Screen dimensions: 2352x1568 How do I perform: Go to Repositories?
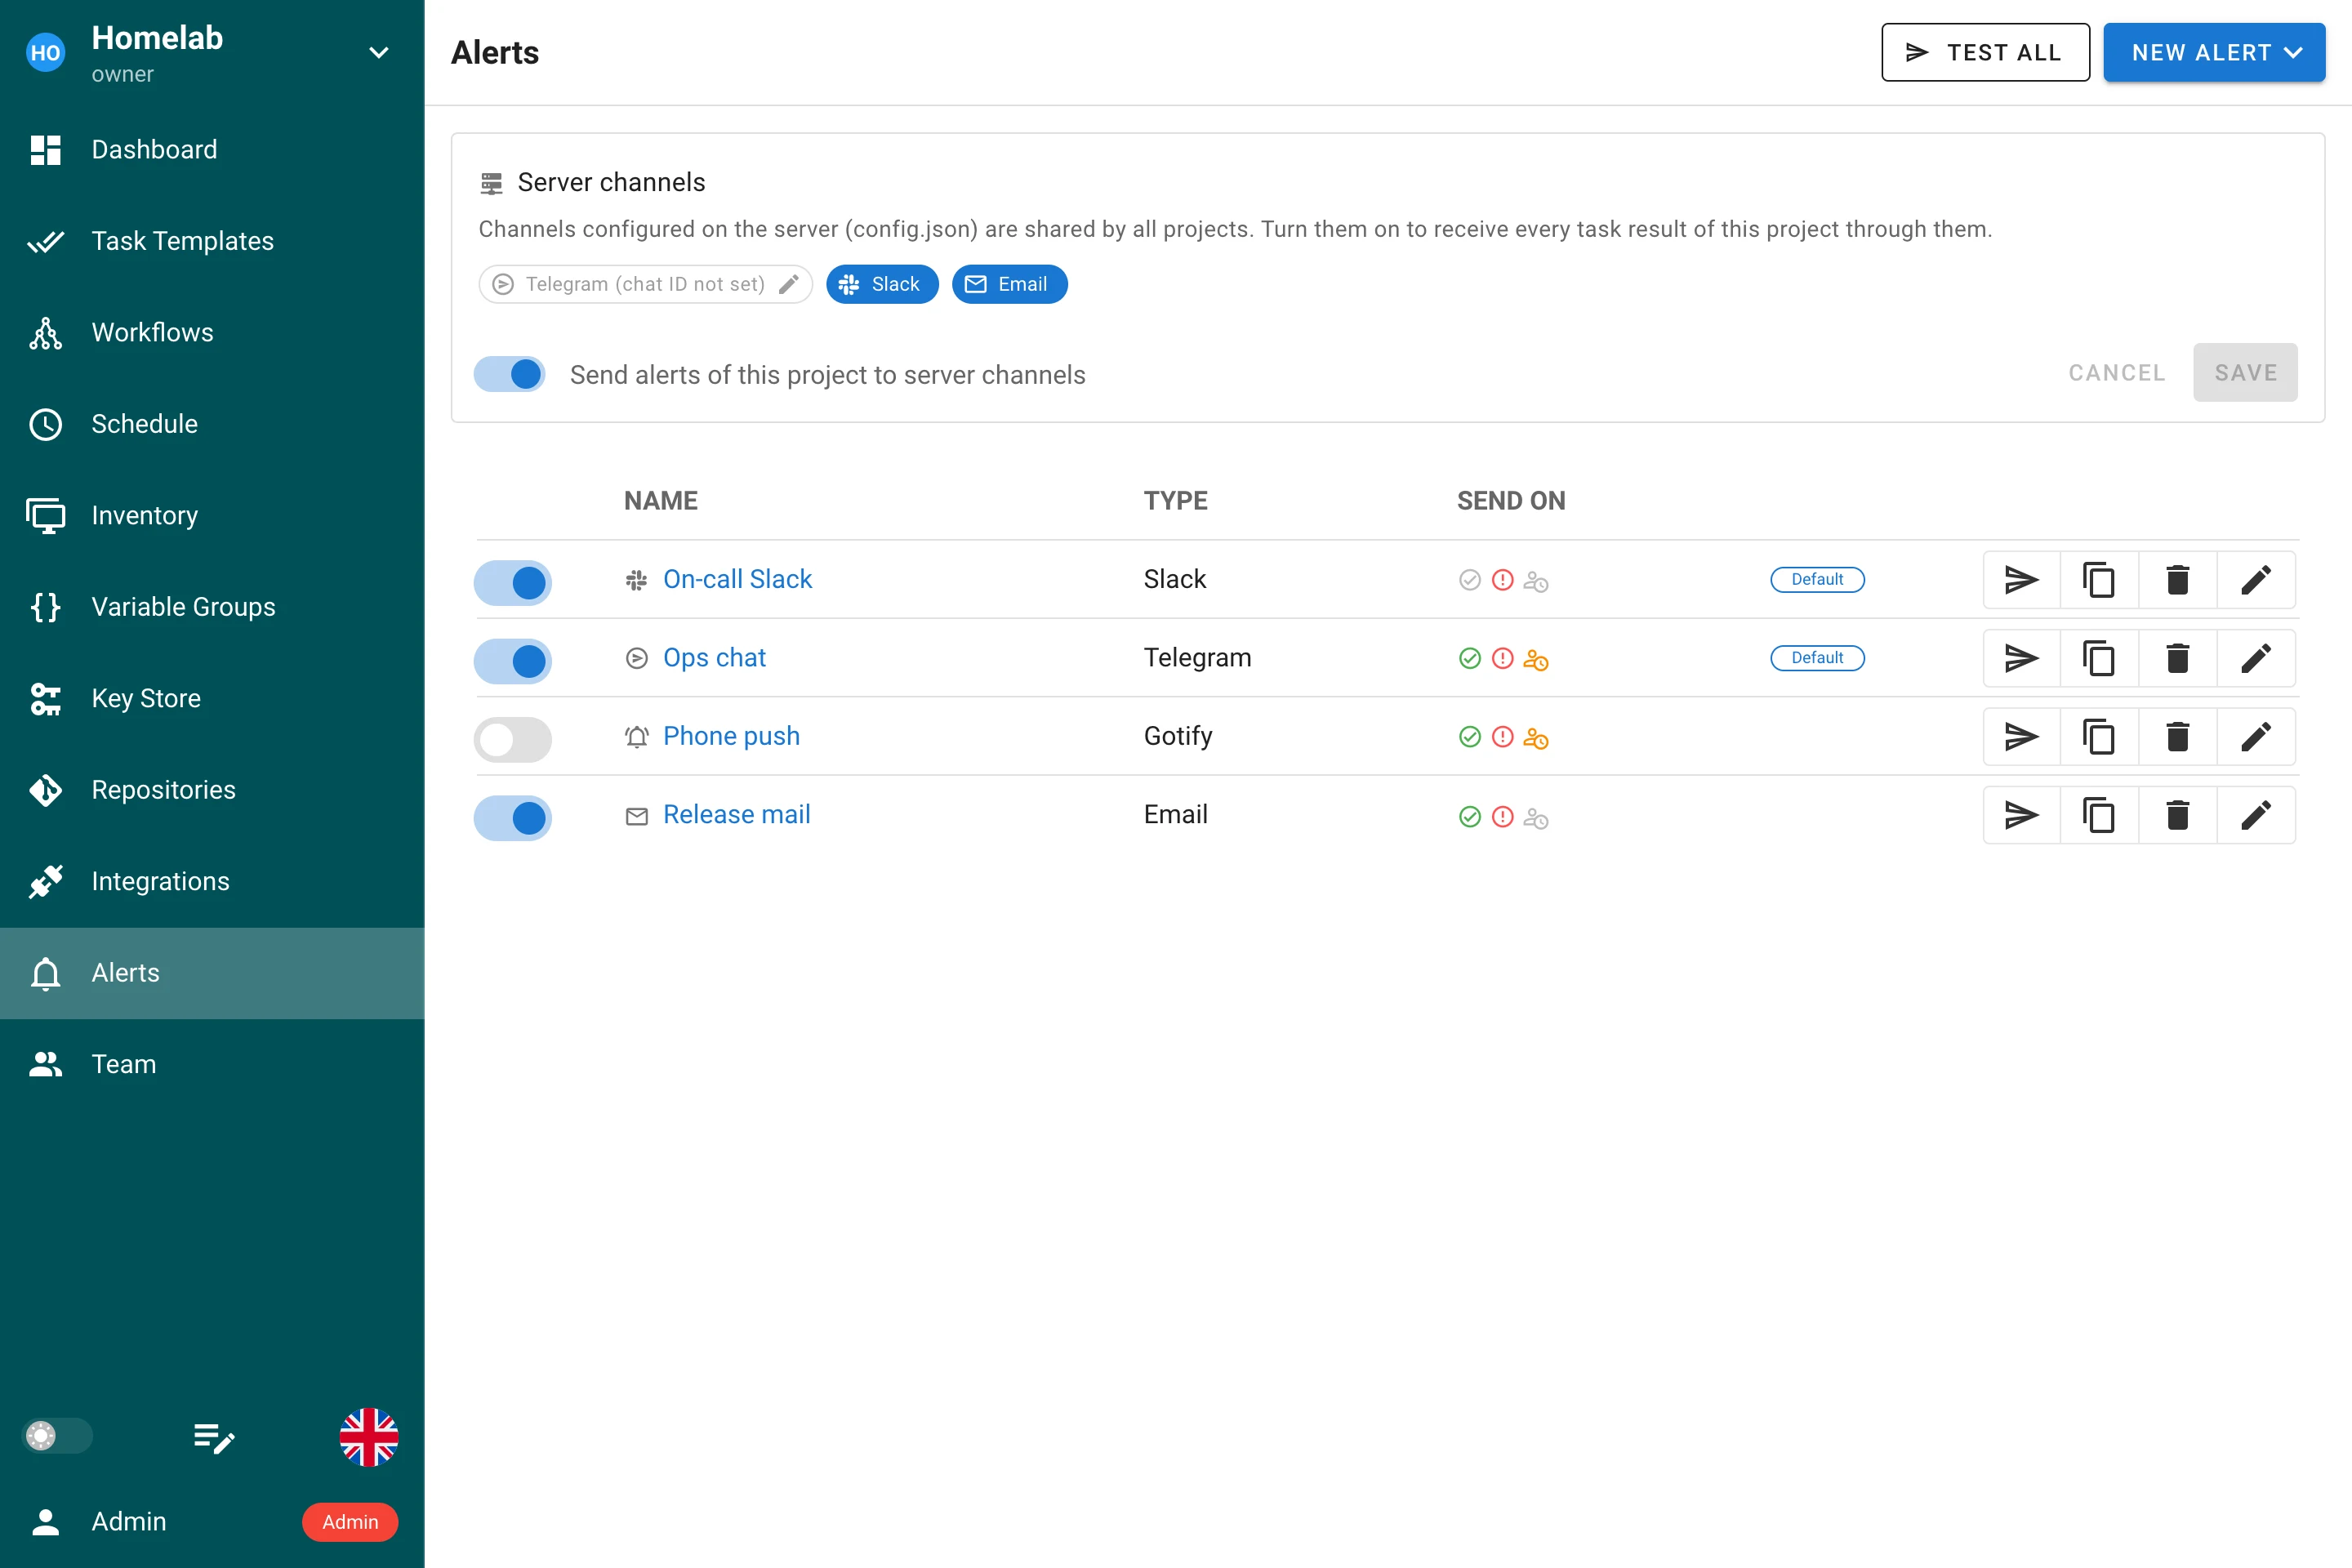(212, 790)
